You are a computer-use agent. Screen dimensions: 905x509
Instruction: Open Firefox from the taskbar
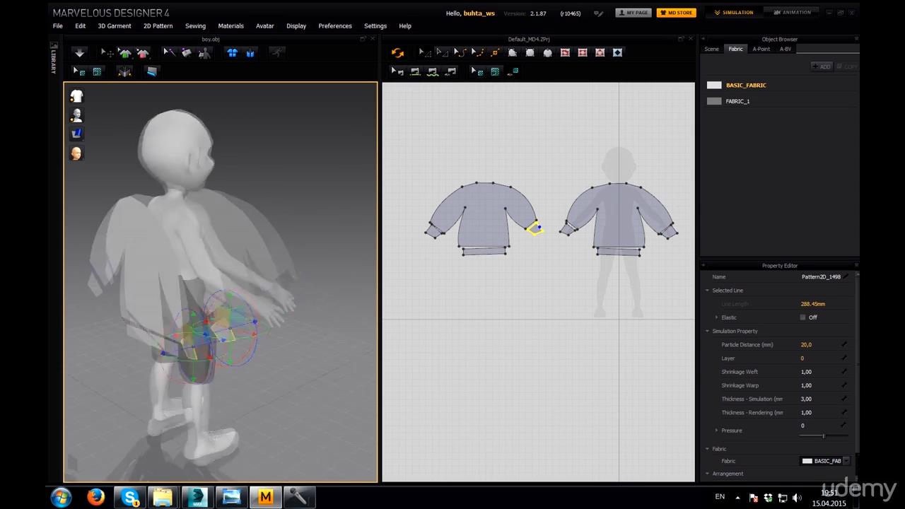coord(95,498)
